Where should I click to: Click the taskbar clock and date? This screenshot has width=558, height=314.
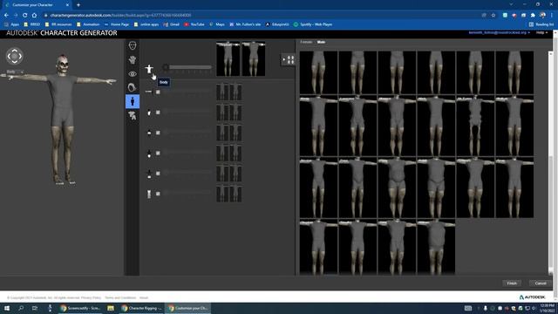coord(547,308)
